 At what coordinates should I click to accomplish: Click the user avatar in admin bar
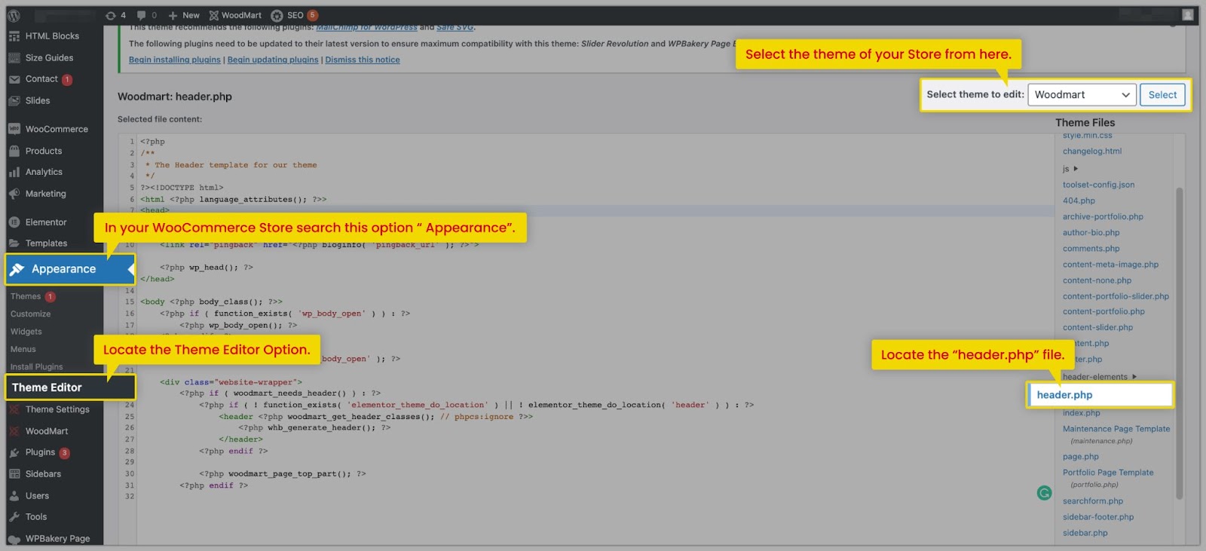(1188, 15)
